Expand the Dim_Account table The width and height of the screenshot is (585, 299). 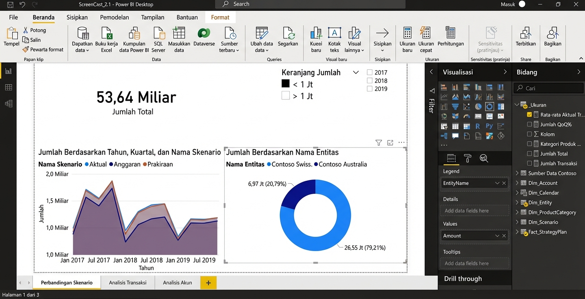pyautogui.click(x=517, y=183)
